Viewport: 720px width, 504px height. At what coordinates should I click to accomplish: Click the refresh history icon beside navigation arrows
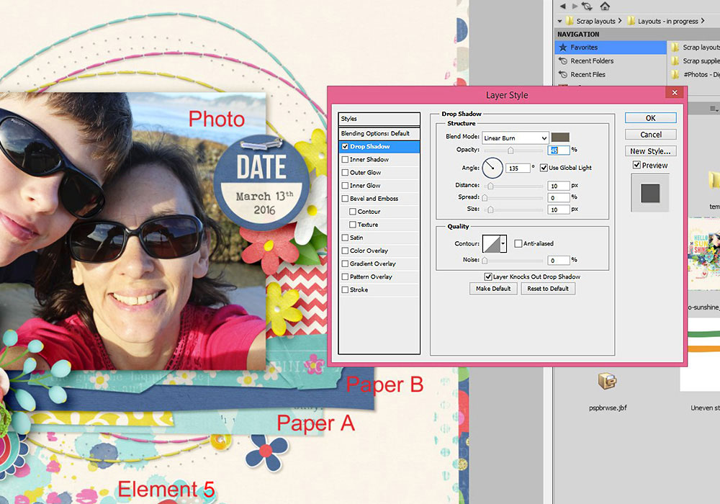click(587, 6)
